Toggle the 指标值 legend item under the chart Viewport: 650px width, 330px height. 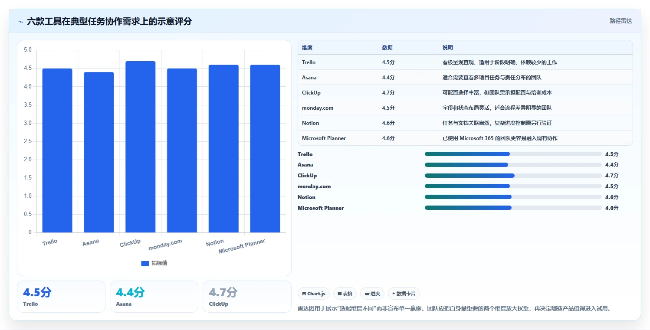[154, 263]
